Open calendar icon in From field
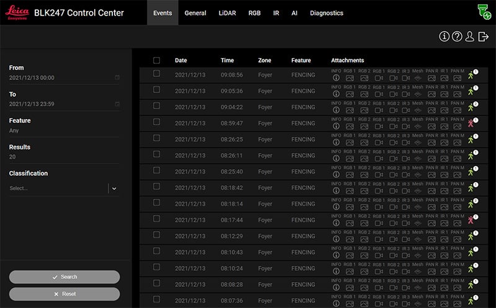 (x=117, y=77)
